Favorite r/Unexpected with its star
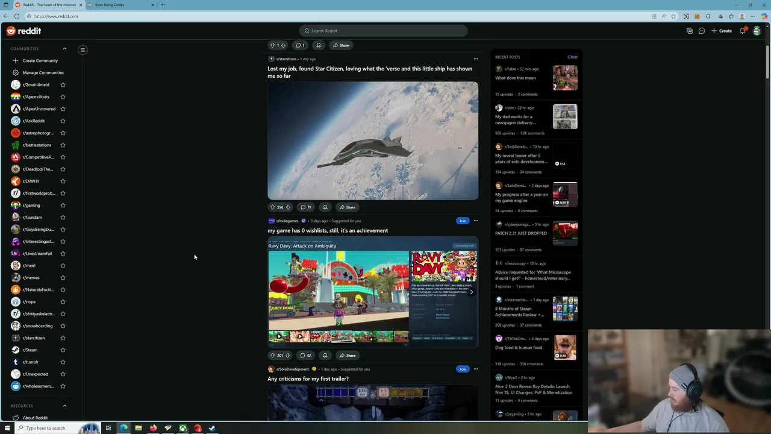This screenshot has width=771, height=434. (63, 374)
